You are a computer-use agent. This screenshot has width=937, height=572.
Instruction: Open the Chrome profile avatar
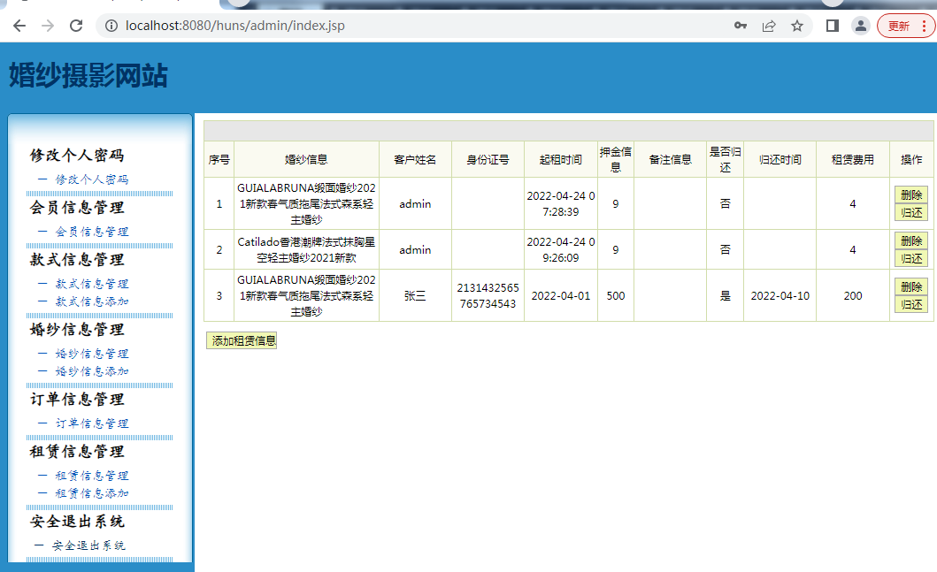tap(860, 26)
